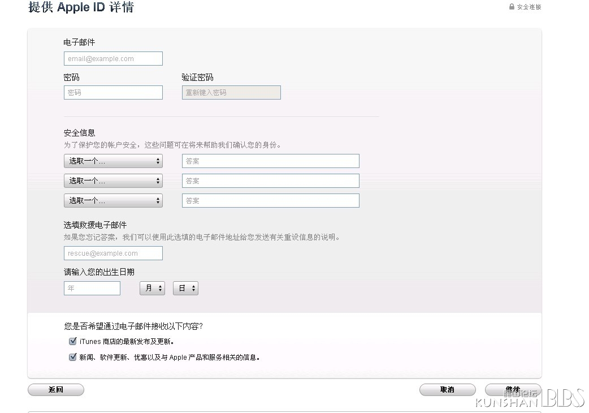Screen dimensions: 589x413
Task: Click the 继续 continue button
Action: [513, 390]
